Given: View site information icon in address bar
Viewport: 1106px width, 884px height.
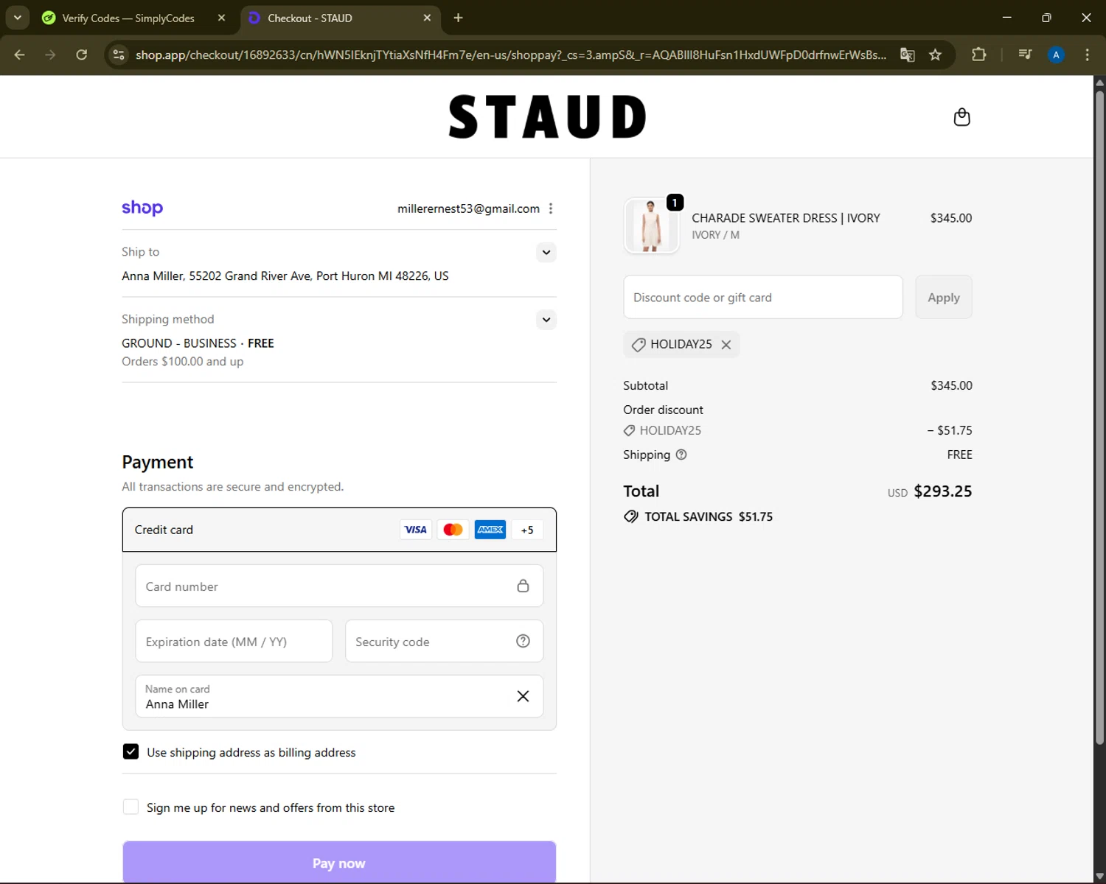Looking at the screenshot, I should (119, 55).
